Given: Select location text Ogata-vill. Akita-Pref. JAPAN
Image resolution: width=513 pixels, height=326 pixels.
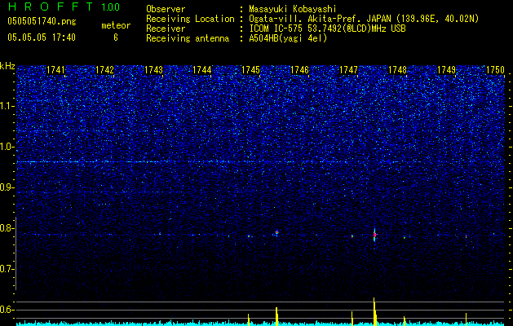Looking at the screenshot, I should coord(320,19).
